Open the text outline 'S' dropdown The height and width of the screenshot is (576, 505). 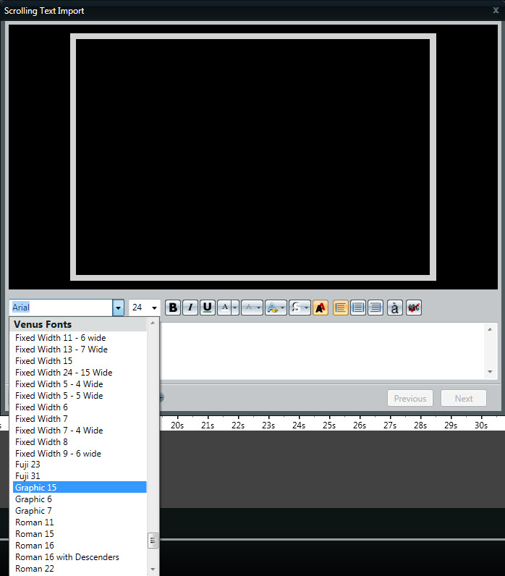300,308
